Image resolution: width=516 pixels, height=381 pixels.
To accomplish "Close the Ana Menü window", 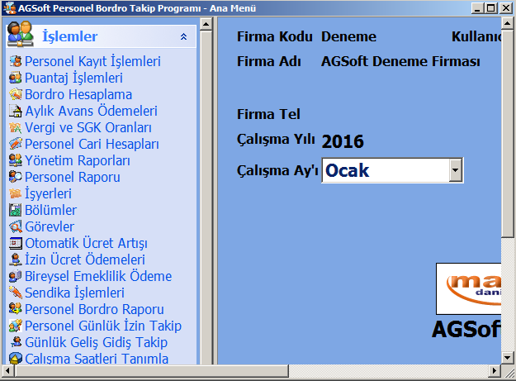I will click(x=506, y=8).
